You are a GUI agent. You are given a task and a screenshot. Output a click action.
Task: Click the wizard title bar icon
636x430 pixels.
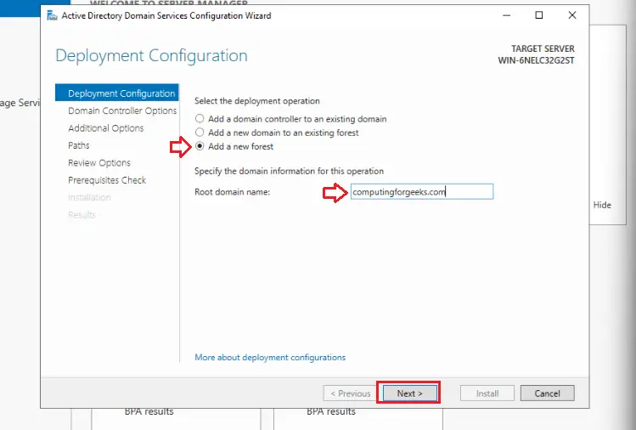pyautogui.click(x=52, y=15)
